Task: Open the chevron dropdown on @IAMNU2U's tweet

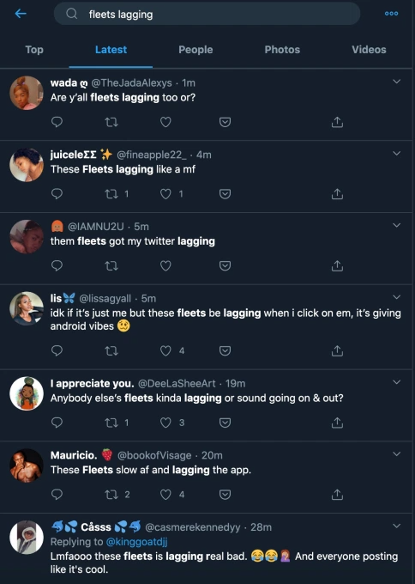Action: coord(397,225)
